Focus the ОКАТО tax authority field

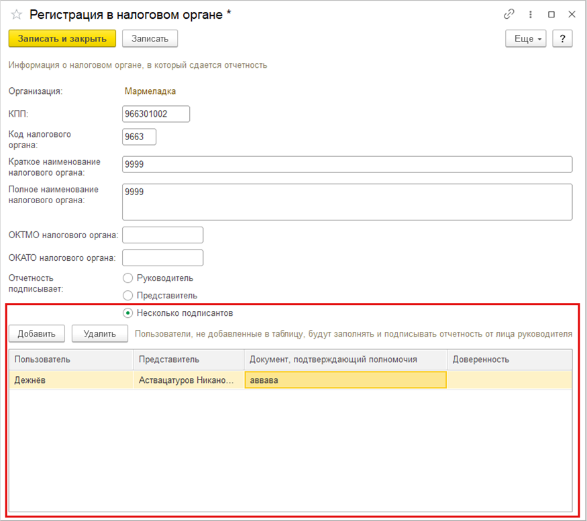point(162,258)
